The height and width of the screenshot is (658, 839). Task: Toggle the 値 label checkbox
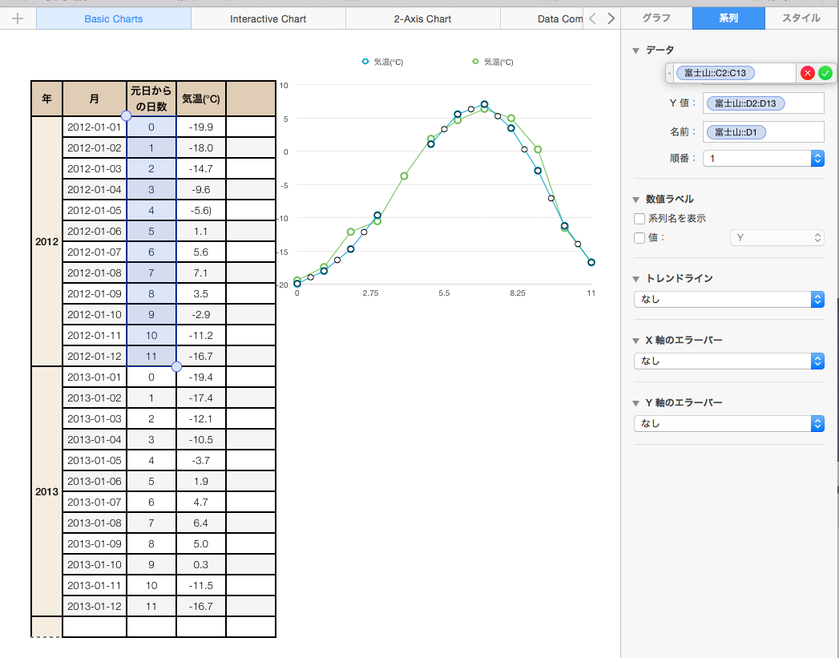click(x=639, y=237)
